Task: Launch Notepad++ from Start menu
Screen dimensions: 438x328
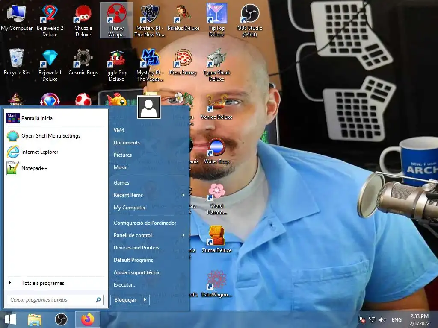Action: point(55,168)
